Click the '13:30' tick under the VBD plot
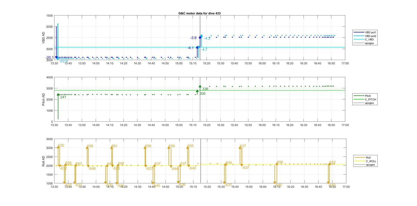417x206 pixels. (54, 63)
